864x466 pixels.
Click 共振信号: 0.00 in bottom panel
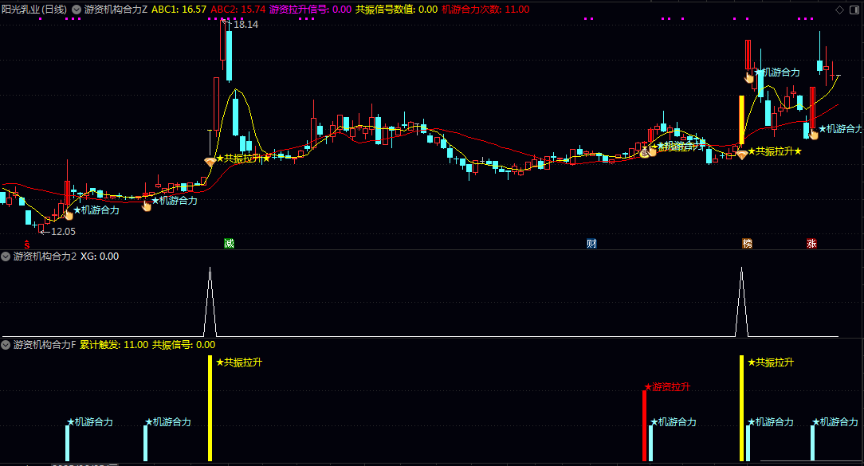(x=184, y=345)
